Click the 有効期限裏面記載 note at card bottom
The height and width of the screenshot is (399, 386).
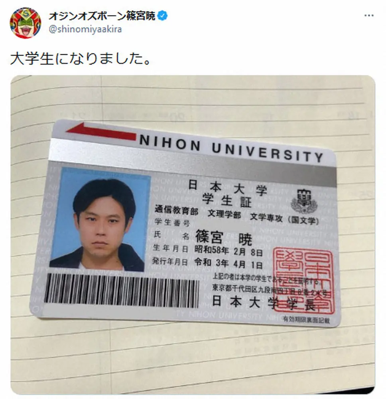click(x=306, y=320)
